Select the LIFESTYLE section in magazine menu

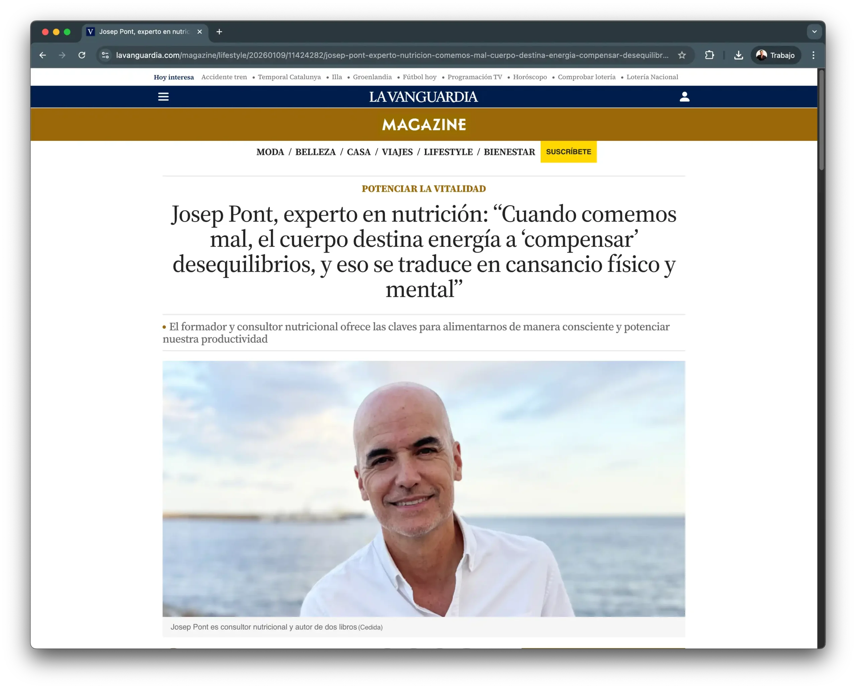click(448, 152)
